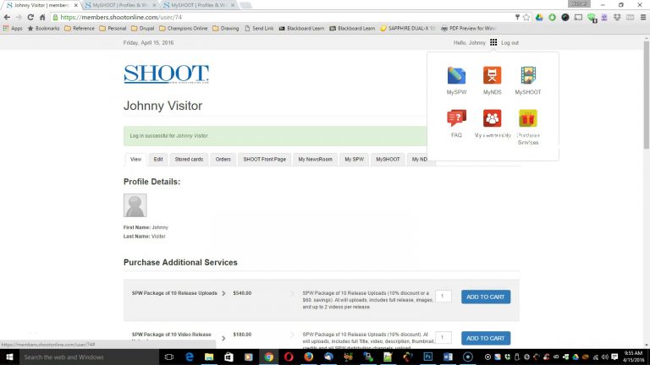Click Add to Cart for $180.00 package
650x365 pixels.
pyautogui.click(x=486, y=338)
